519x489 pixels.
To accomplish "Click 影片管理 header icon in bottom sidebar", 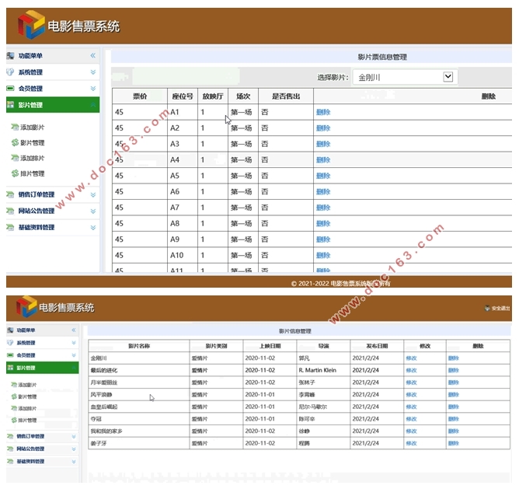I will tap(11, 368).
